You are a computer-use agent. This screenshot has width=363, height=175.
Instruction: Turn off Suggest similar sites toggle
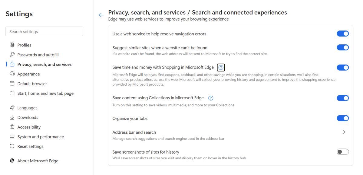(343, 48)
